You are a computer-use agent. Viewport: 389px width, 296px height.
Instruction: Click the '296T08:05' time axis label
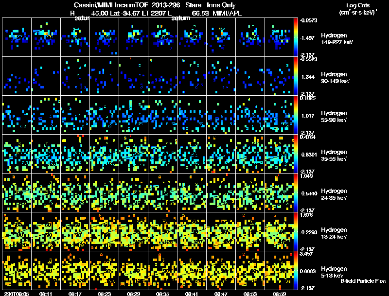(x=17, y=294)
